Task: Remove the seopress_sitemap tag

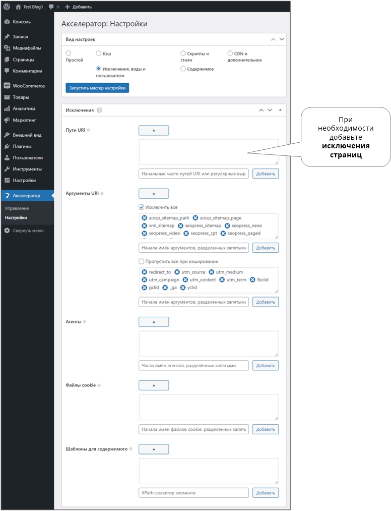Action: click(x=180, y=225)
